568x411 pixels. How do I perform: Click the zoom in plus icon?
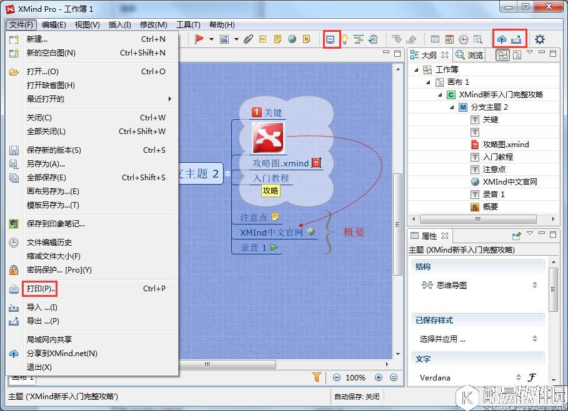[x=379, y=377]
